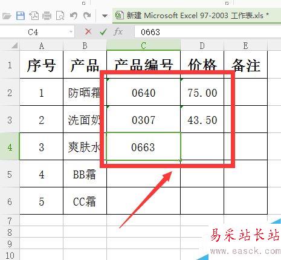The width and height of the screenshot is (281, 260).
Task: Confirm the entry with the green checkmark
Action: coord(103,31)
